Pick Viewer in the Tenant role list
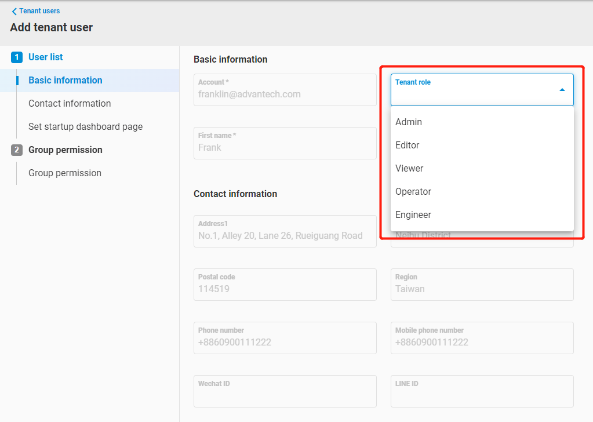This screenshot has width=593, height=422. (409, 169)
